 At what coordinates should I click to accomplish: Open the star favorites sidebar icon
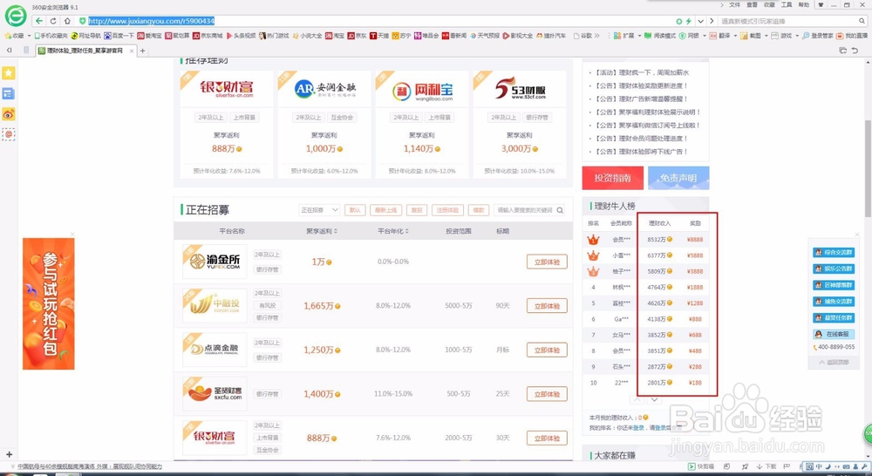(9, 73)
